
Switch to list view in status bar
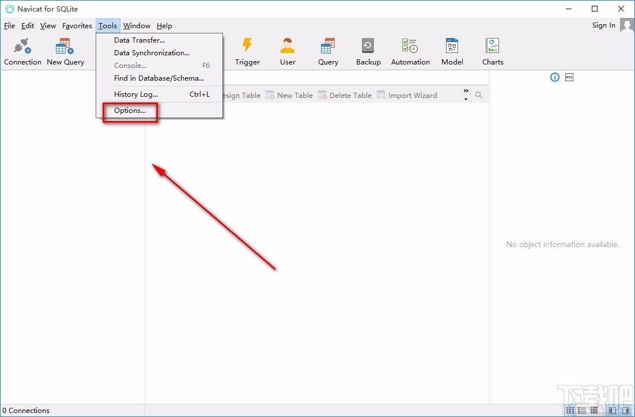582,411
